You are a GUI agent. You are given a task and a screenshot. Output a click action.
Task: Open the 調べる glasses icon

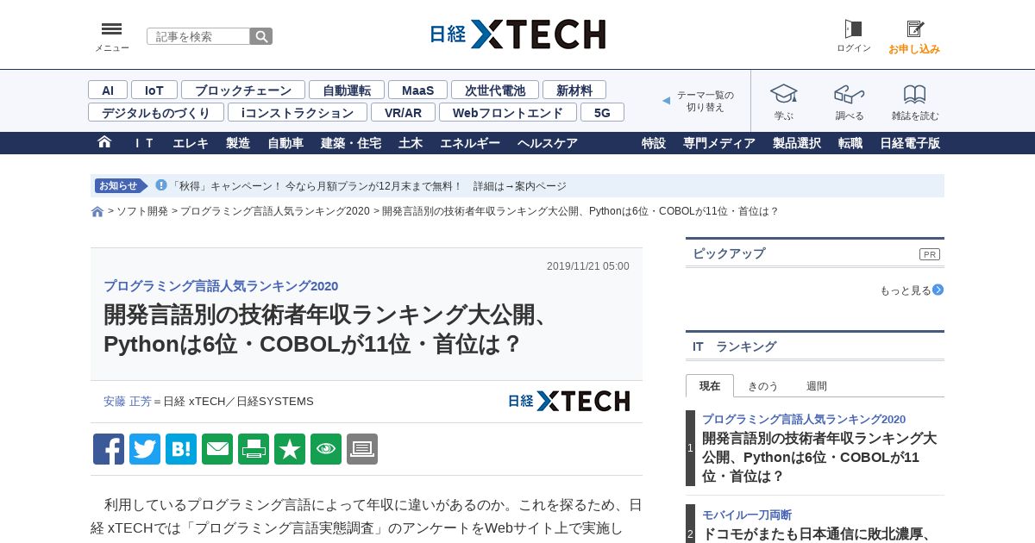(x=850, y=94)
